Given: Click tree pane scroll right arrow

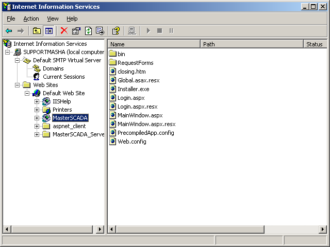Looking at the screenshot, I should coord(100,229).
